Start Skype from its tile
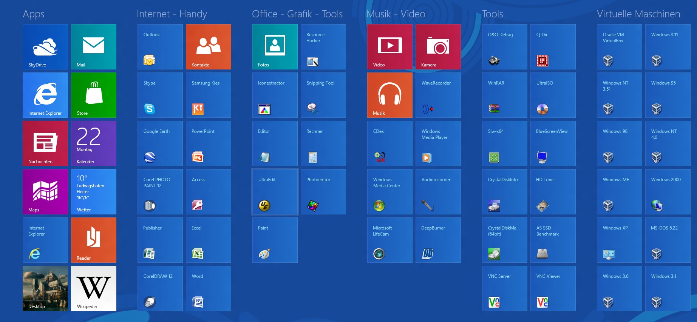697x322 pixels. click(x=160, y=95)
